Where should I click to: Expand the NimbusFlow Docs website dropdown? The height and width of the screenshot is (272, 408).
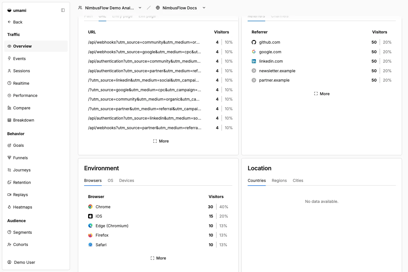204,8
